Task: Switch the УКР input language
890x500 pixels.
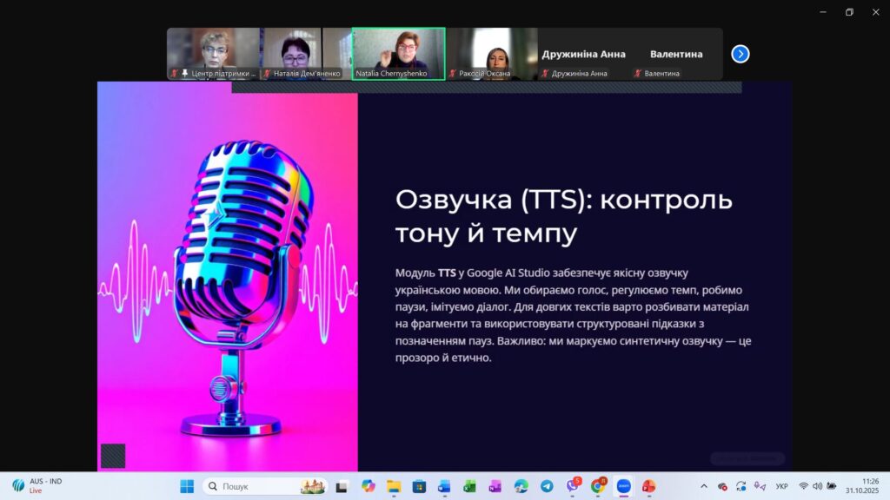Action: 781,486
